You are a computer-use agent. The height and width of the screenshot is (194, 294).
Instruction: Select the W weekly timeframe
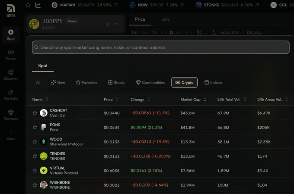(179, 32)
